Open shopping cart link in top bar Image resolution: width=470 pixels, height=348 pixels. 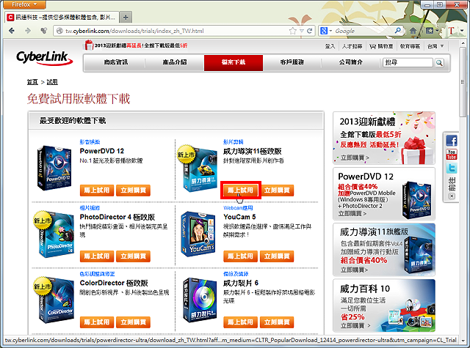[x=381, y=46]
